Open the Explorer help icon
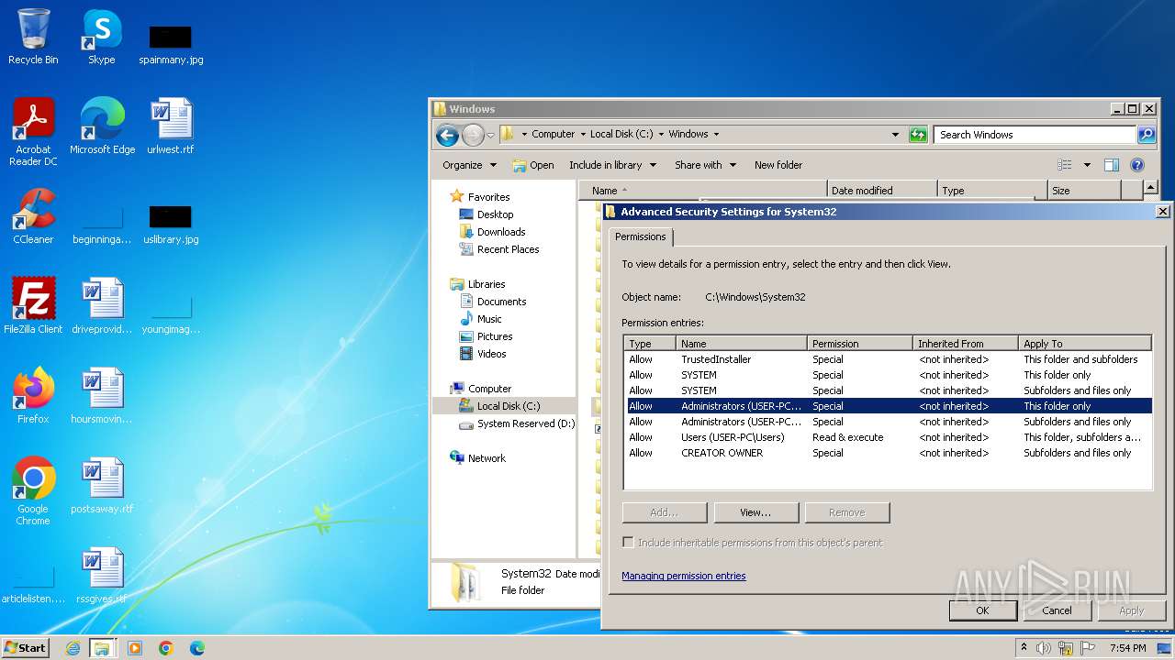Viewport: 1175px width, 660px height. click(x=1137, y=165)
